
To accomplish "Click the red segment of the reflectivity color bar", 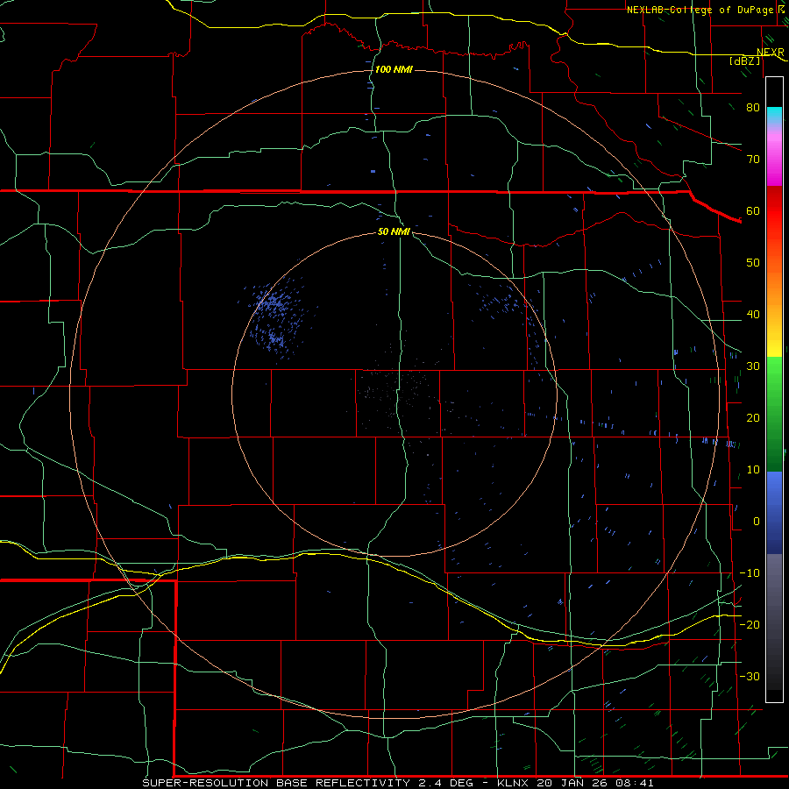I will pos(774,224).
